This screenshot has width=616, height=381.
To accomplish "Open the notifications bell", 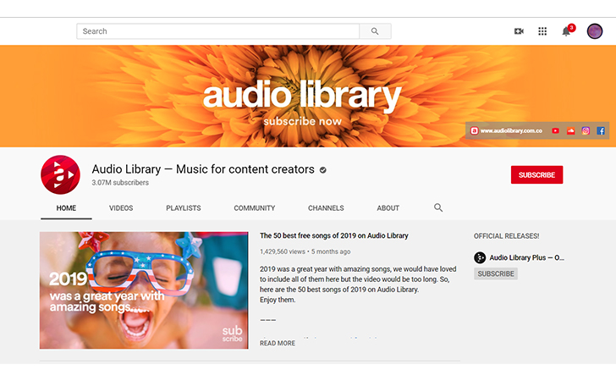I will 566,31.
